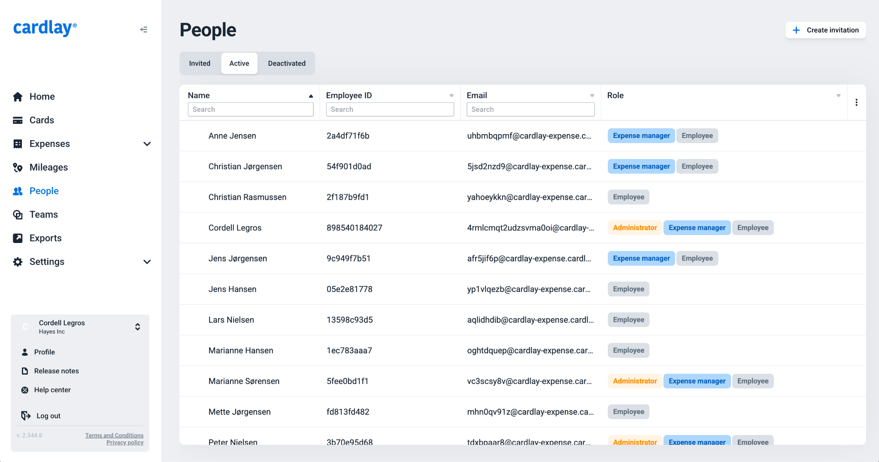Select Lars Nielsen in the table

[231, 320]
